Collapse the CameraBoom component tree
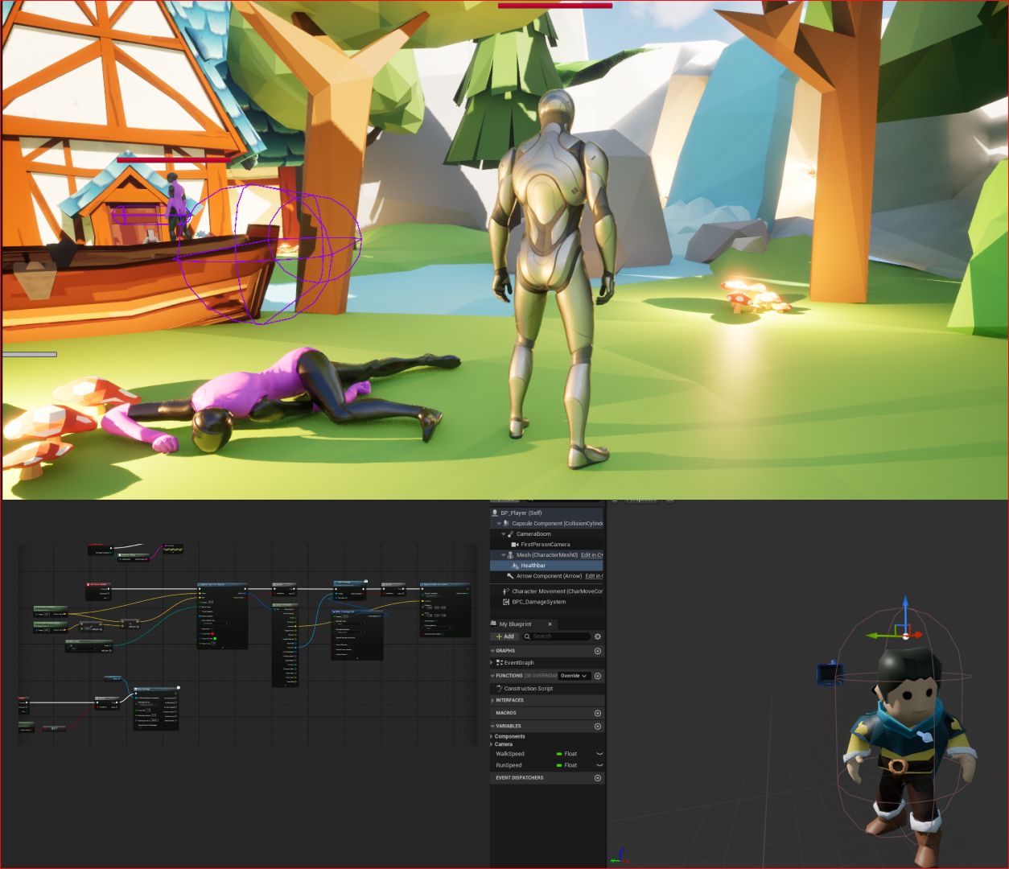1009x869 pixels. pyautogui.click(x=504, y=534)
